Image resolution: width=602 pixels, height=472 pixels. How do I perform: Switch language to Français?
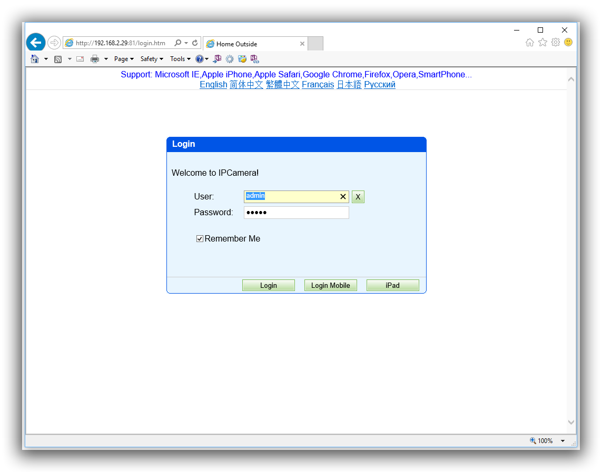(x=318, y=84)
